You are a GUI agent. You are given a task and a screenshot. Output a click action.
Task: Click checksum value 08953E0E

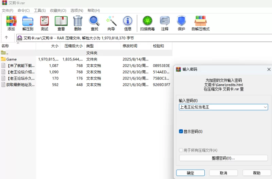[x=161, y=66]
